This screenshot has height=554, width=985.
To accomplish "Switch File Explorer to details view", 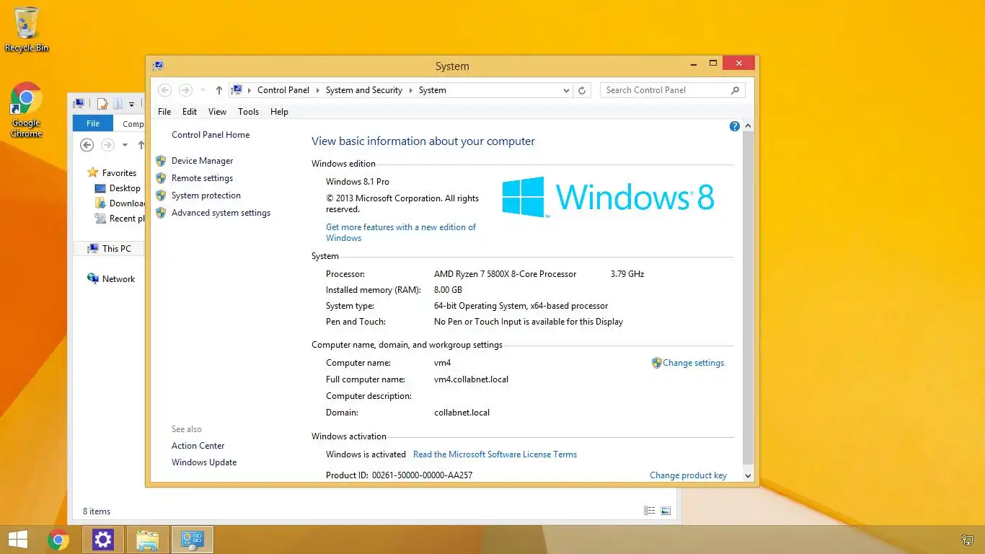I will coord(650,511).
